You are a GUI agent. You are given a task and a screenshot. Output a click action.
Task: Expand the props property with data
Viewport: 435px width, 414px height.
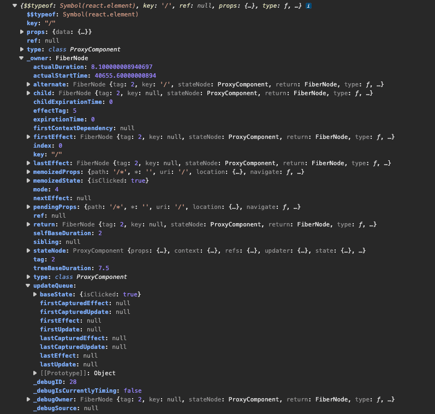point(22,32)
